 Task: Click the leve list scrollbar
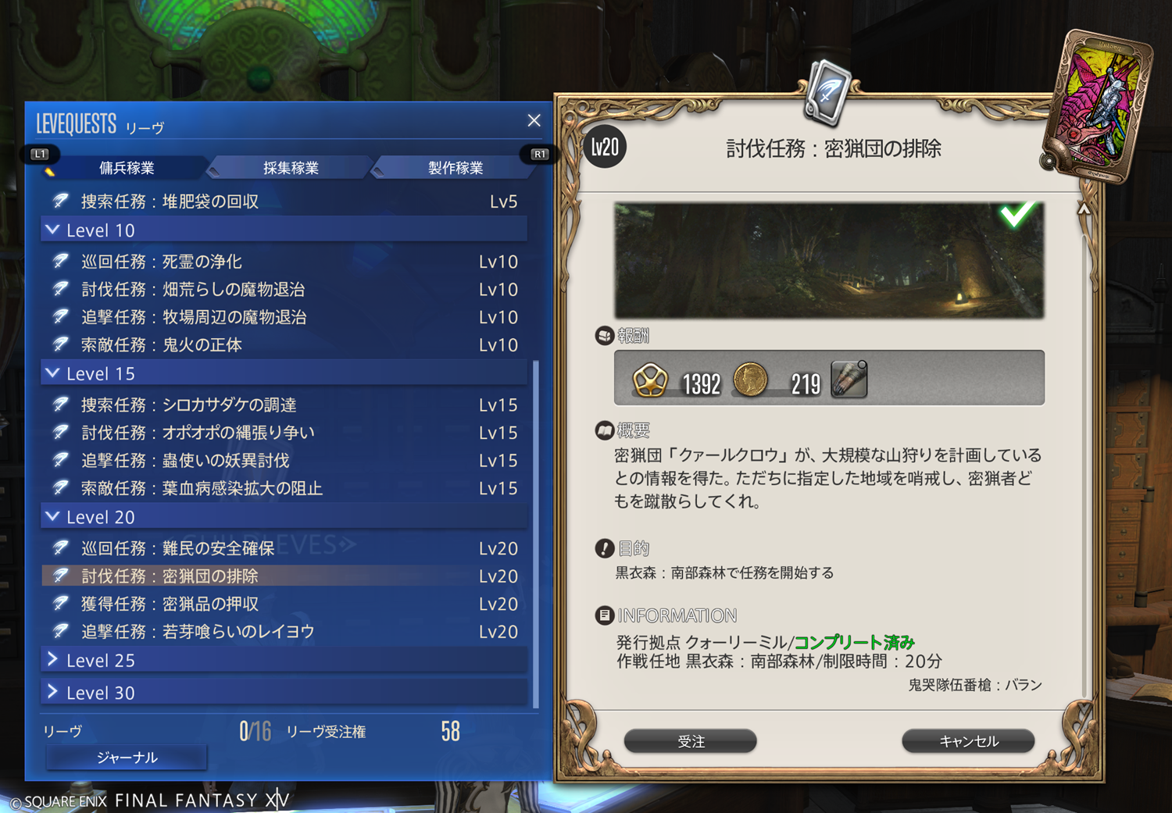tap(536, 534)
